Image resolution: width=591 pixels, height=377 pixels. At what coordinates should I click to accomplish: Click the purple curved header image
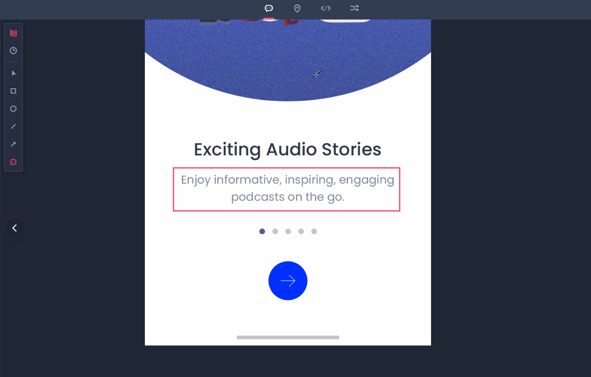[x=288, y=60]
